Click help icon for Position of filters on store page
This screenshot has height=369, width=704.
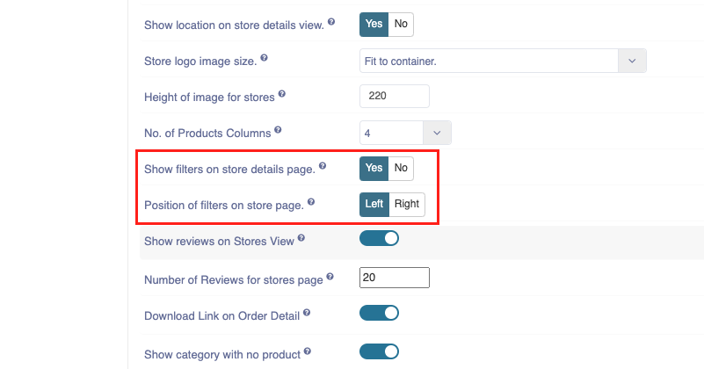tap(311, 201)
